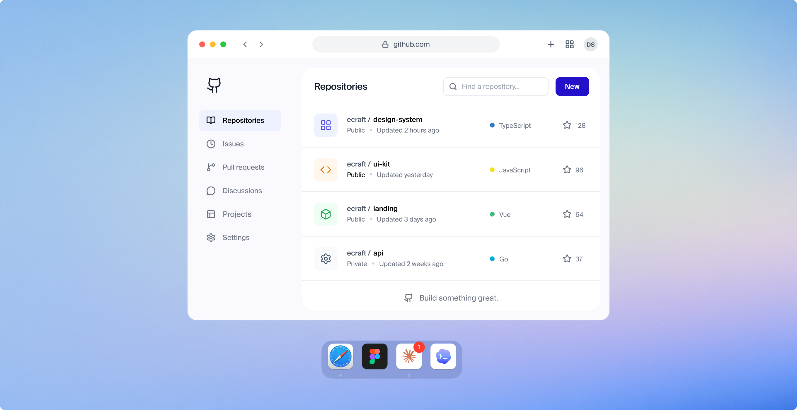The width and height of the screenshot is (797, 410).
Task: Click the red close window button
Action: click(x=202, y=45)
